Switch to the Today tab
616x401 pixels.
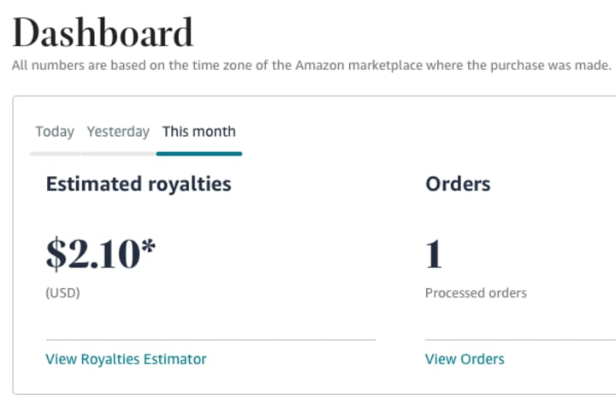pyautogui.click(x=55, y=132)
